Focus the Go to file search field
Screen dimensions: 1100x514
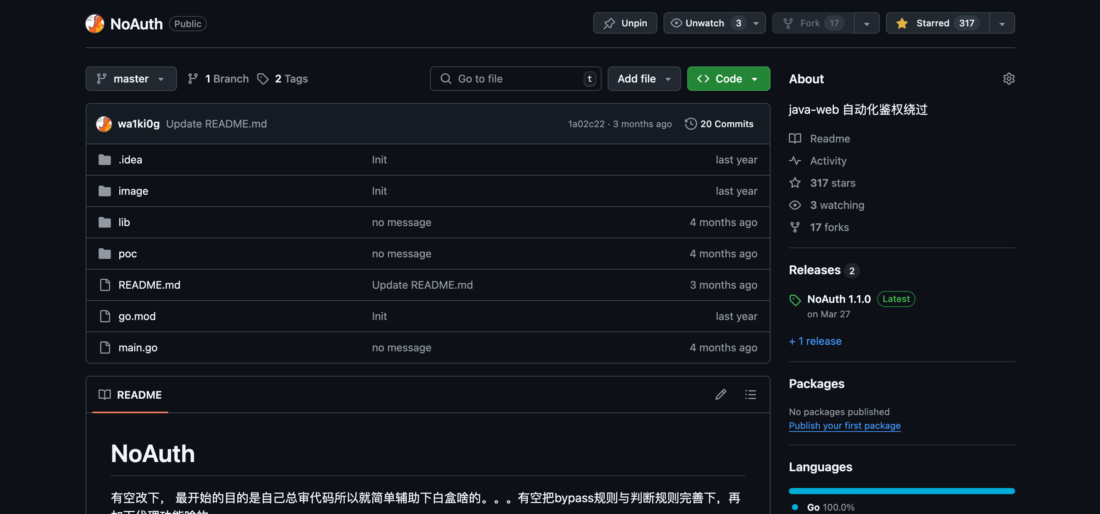click(516, 79)
